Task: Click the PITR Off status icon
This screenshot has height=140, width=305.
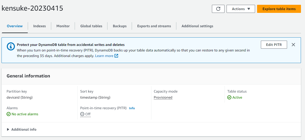Action: pos(82,114)
